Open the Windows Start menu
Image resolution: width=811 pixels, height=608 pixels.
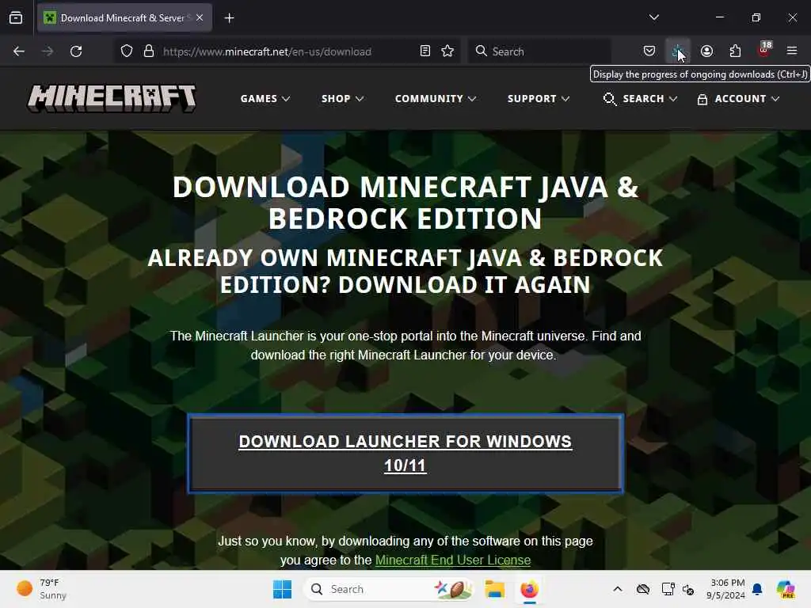[283, 589]
